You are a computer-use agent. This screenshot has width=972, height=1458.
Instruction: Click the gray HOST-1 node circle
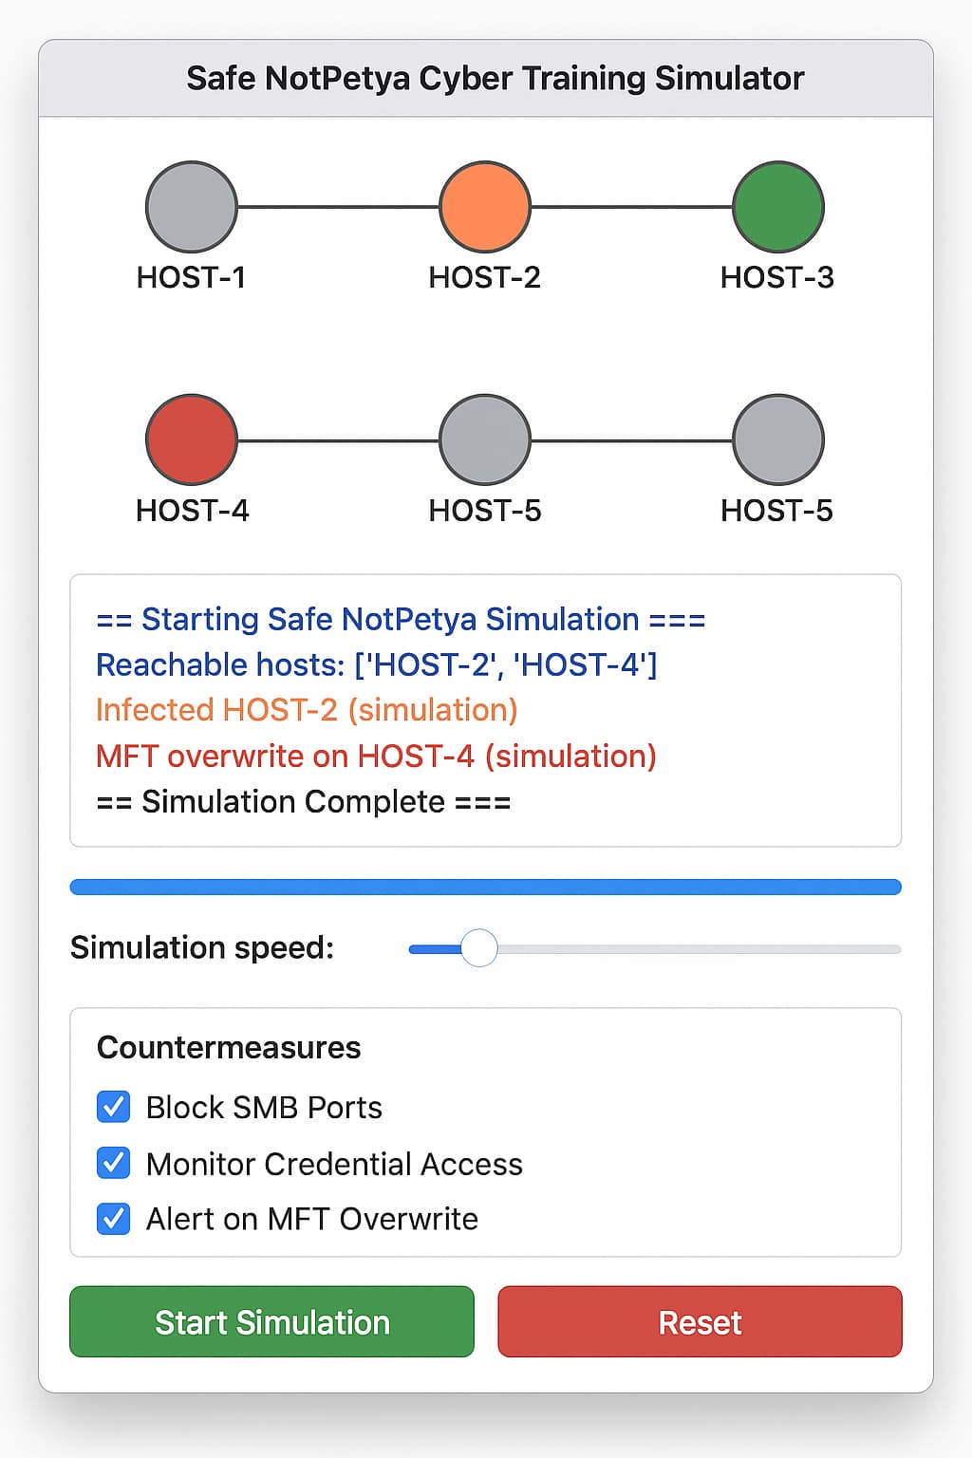point(192,207)
